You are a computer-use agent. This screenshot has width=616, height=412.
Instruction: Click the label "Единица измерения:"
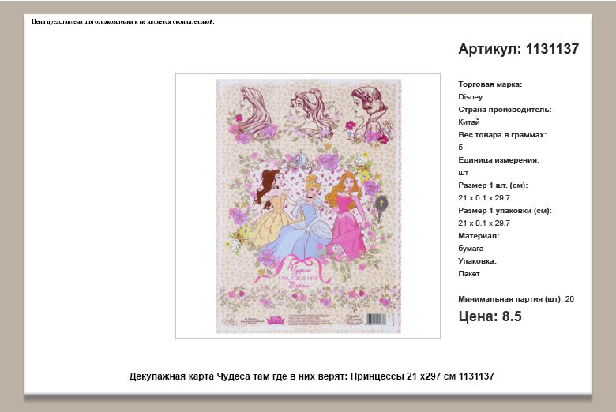tap(498, 160)
